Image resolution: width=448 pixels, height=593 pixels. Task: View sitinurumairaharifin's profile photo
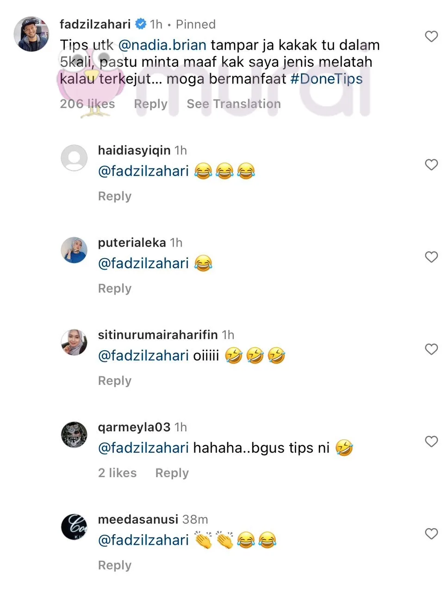(x=74, y=342)
